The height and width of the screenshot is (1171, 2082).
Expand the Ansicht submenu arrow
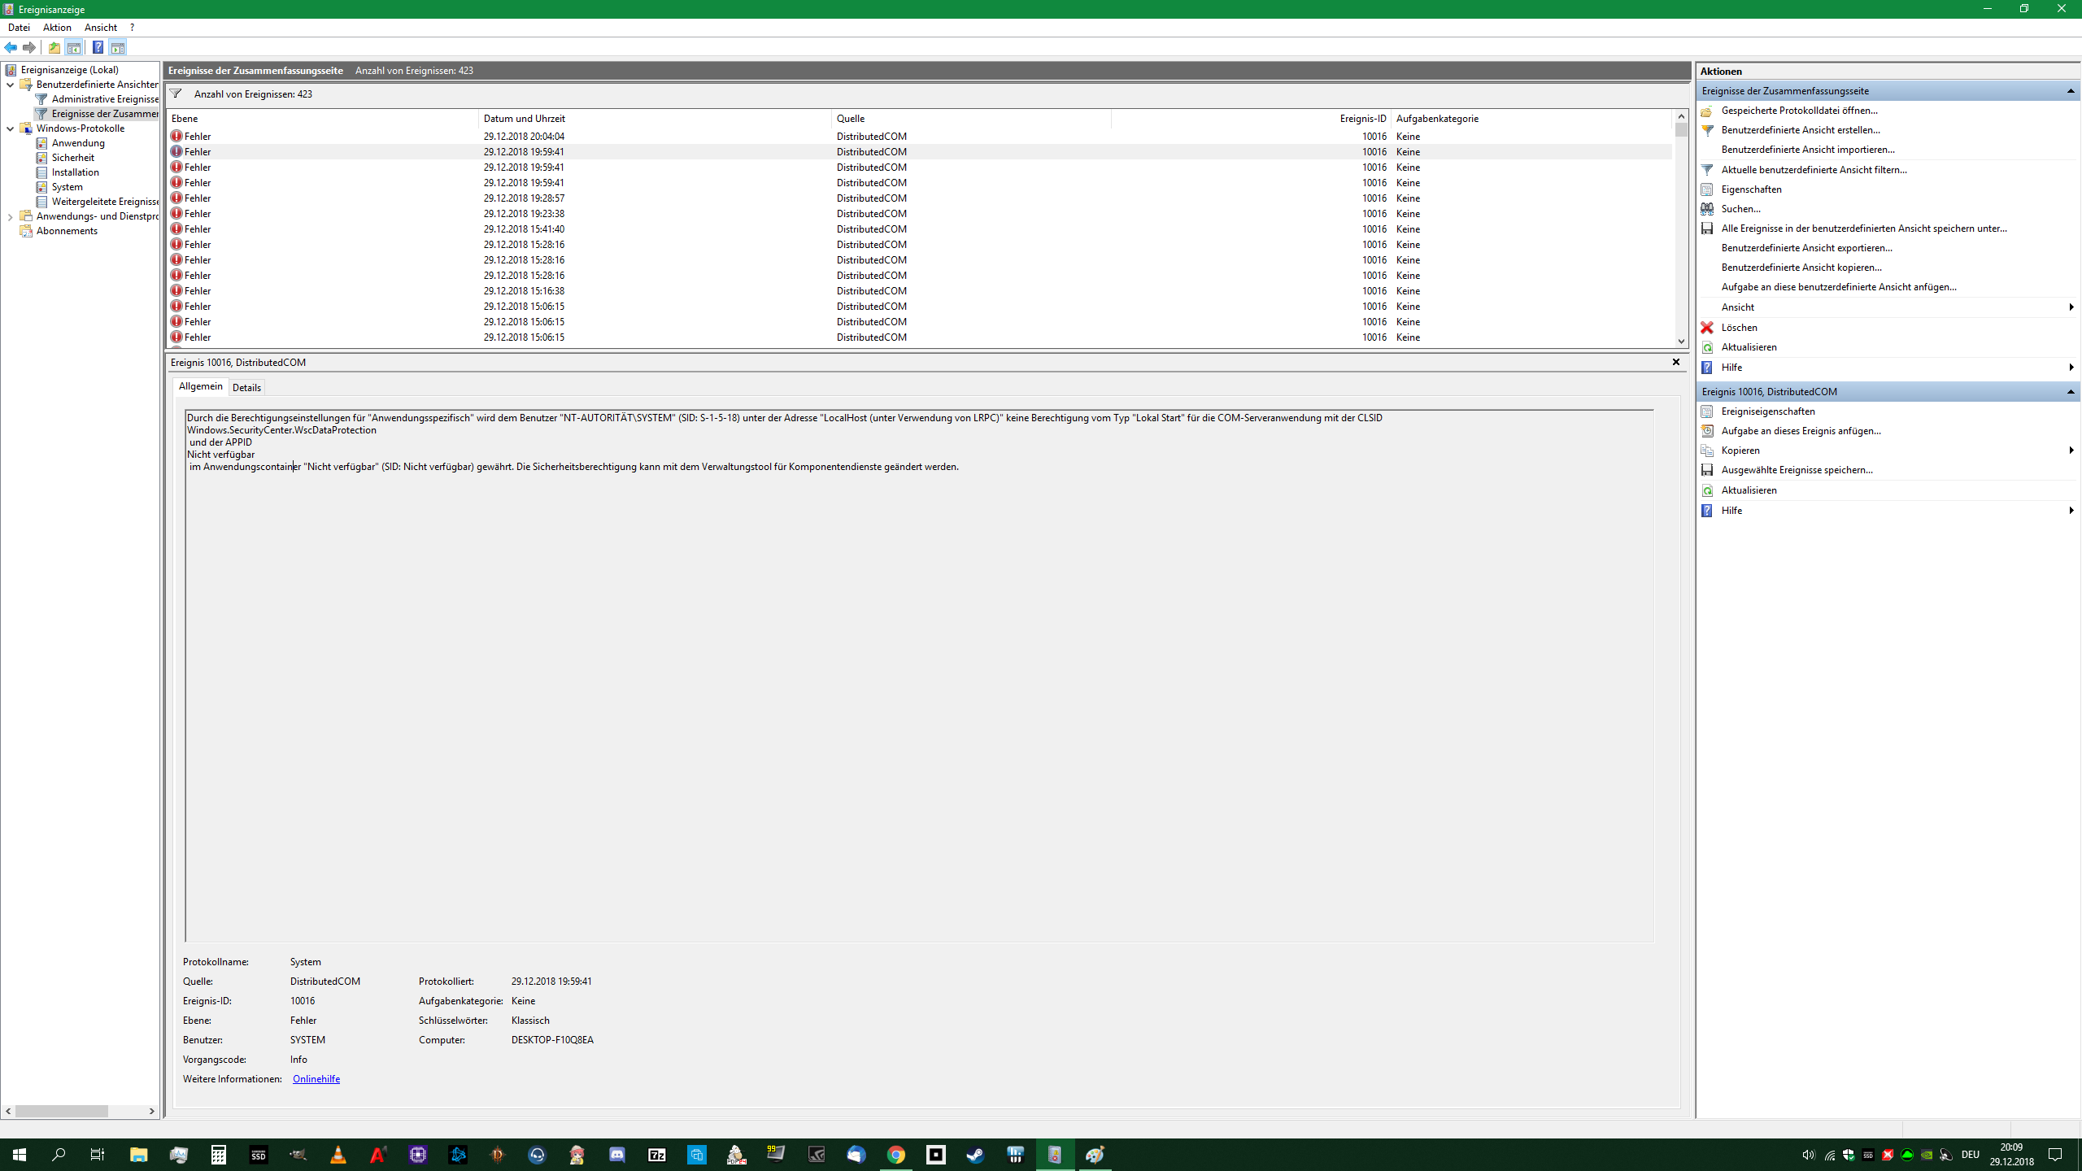pyautogui.click(x=2071, y=307)
